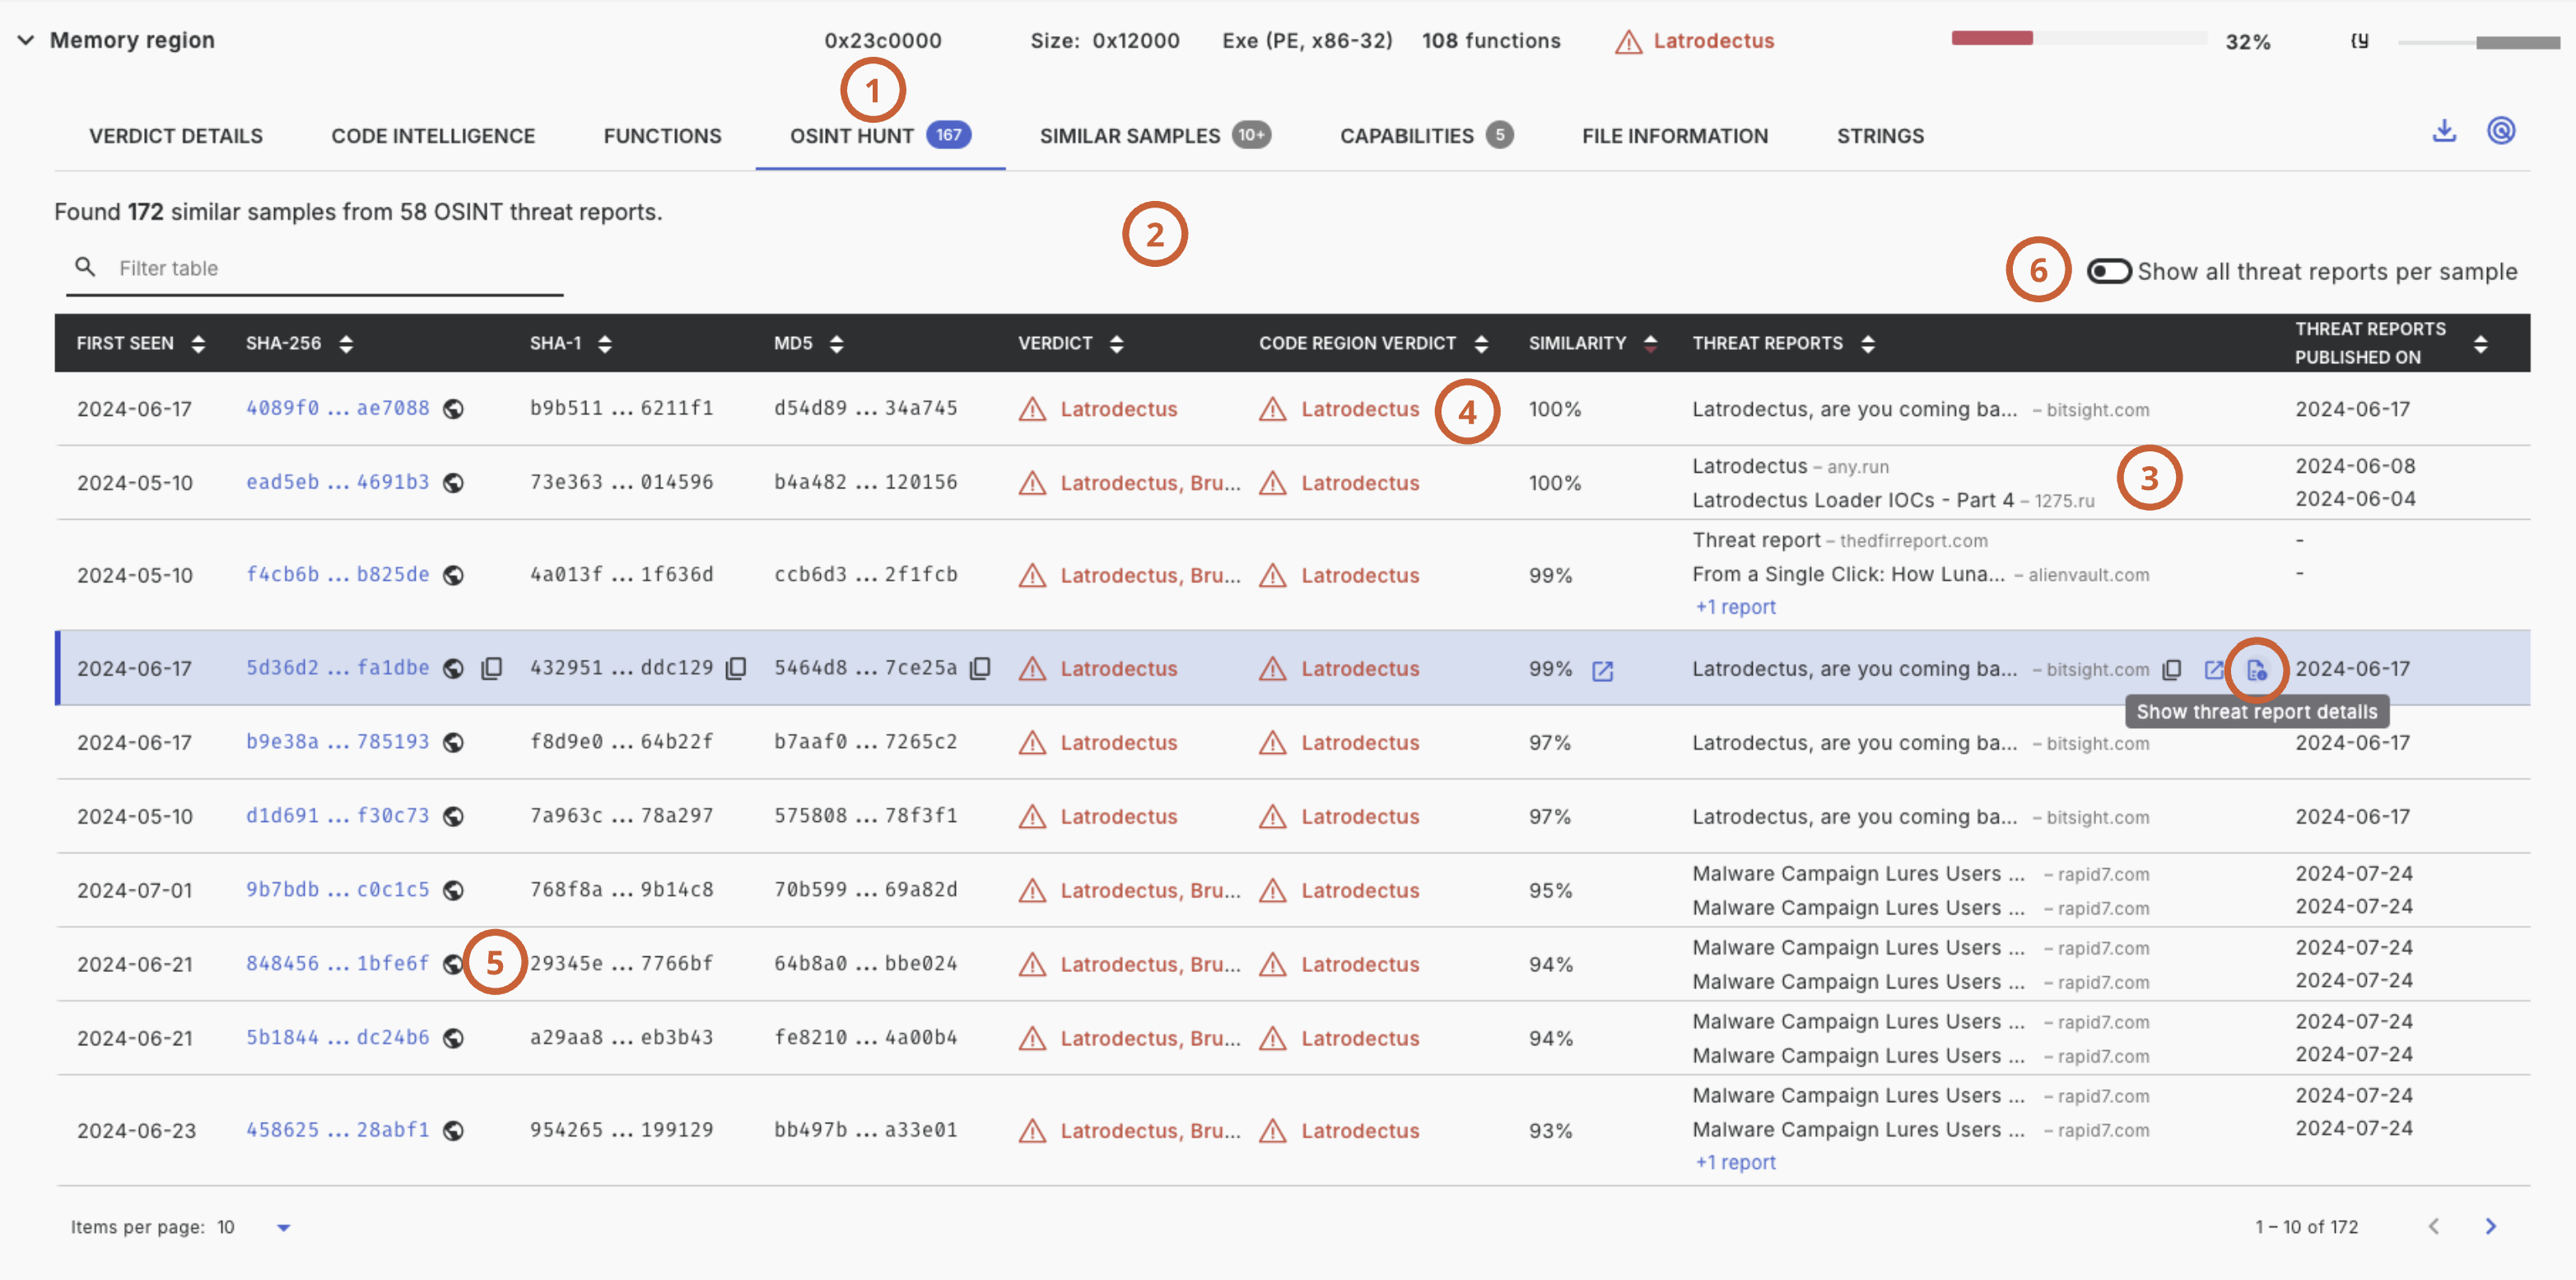Viewport: 2576px width, 1280px height.
Task: Copy SHA-1 hash 432951...ddc129
Action: tap(736, 669)
